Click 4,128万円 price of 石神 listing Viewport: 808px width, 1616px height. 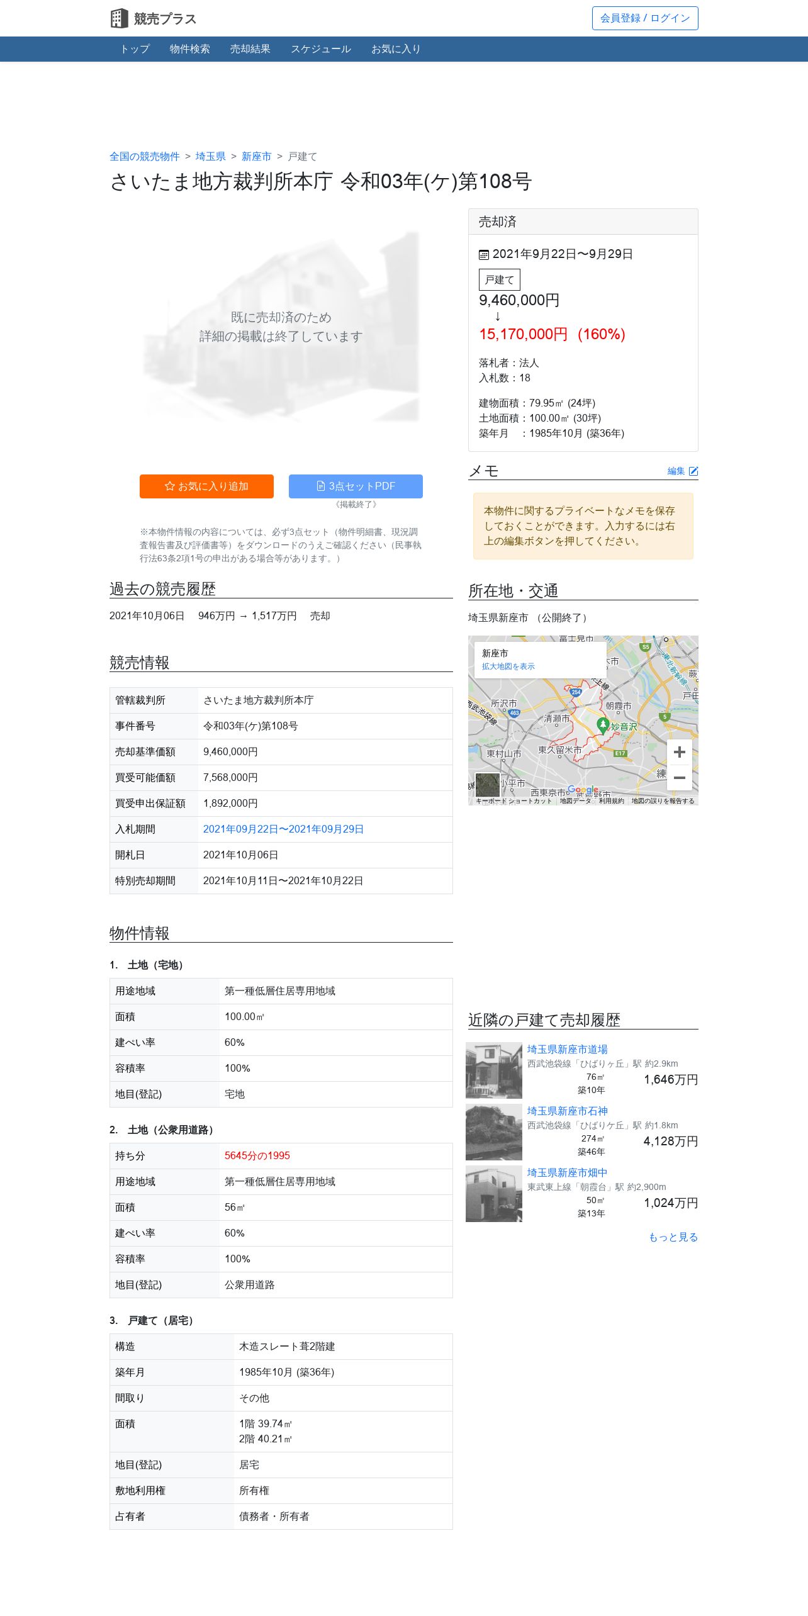(x=671, y=1142)
